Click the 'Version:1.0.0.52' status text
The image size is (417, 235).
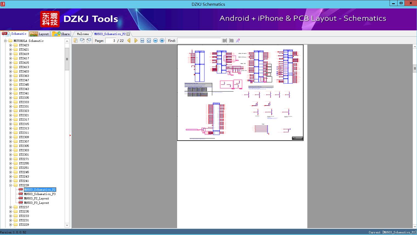click(x=13, y=232)
